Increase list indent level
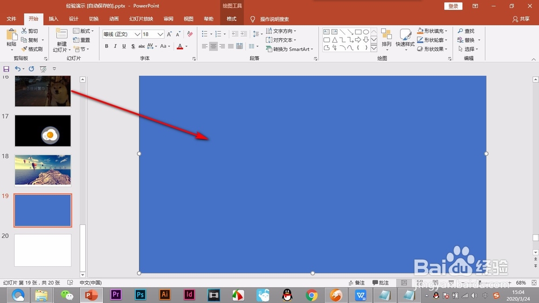 click(x=244, y=34)
